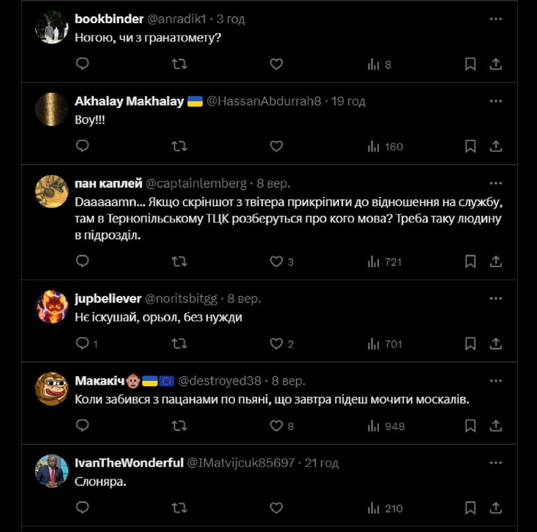This screenshot has width=537, height=532.
Task: Open Akhalay Makhalay display name link
Action: pos(129,101)
